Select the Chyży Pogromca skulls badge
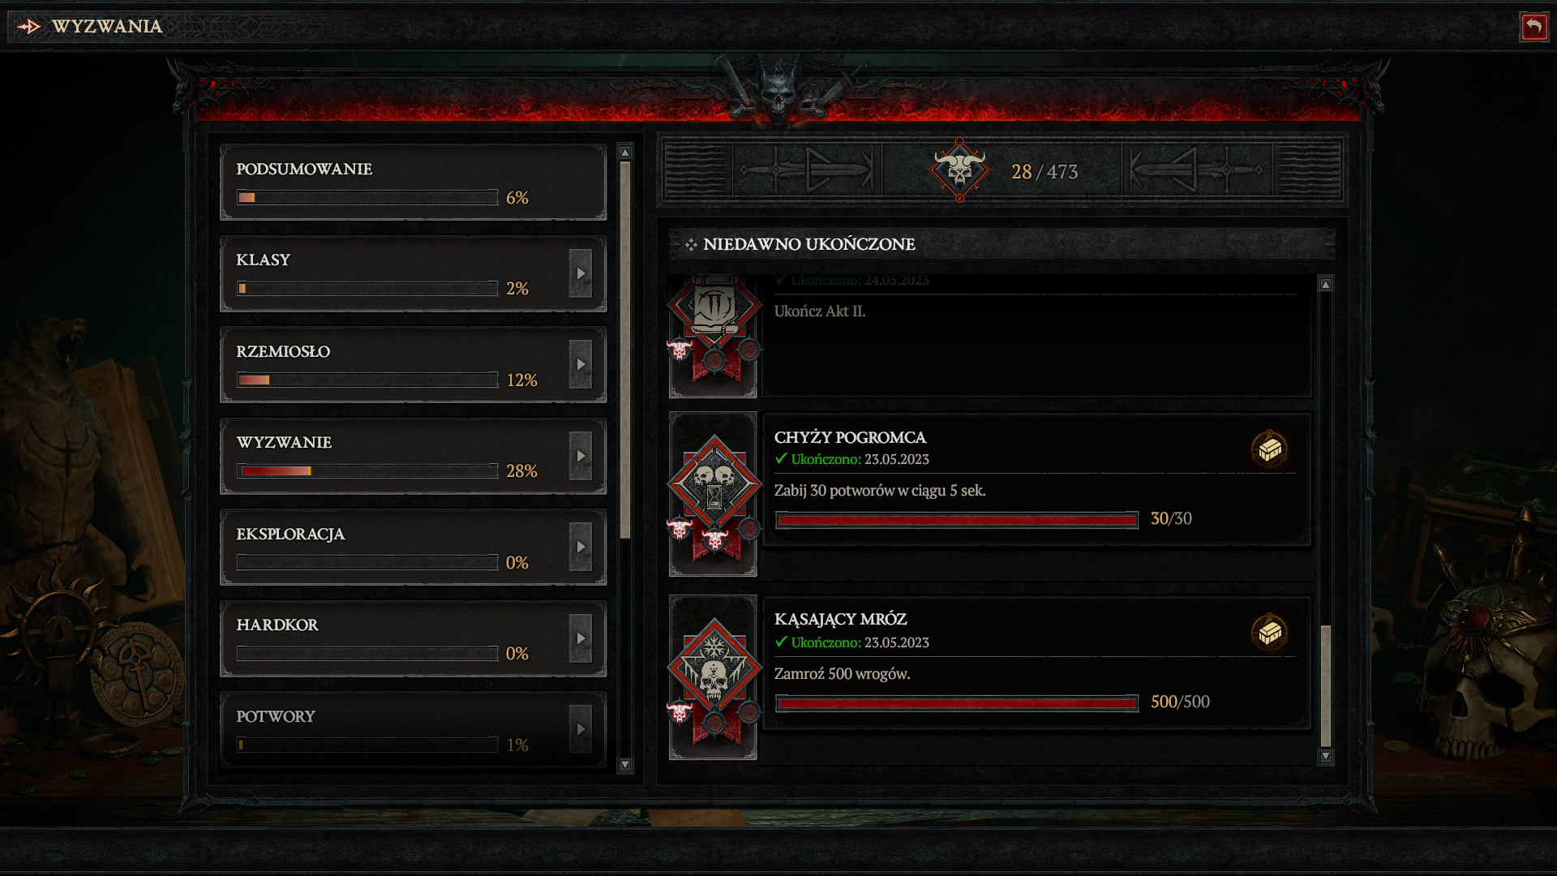The image size is (1557, 876). [x=714, y=485]
